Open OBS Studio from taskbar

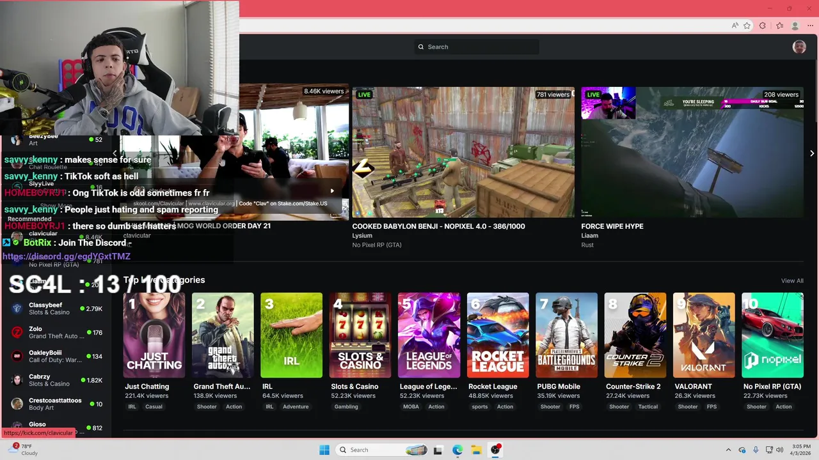point(495,450)
